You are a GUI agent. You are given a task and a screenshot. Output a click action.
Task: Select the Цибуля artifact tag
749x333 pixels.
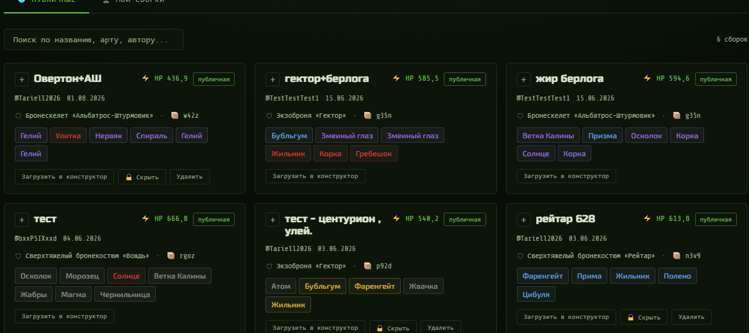(536, 295)
